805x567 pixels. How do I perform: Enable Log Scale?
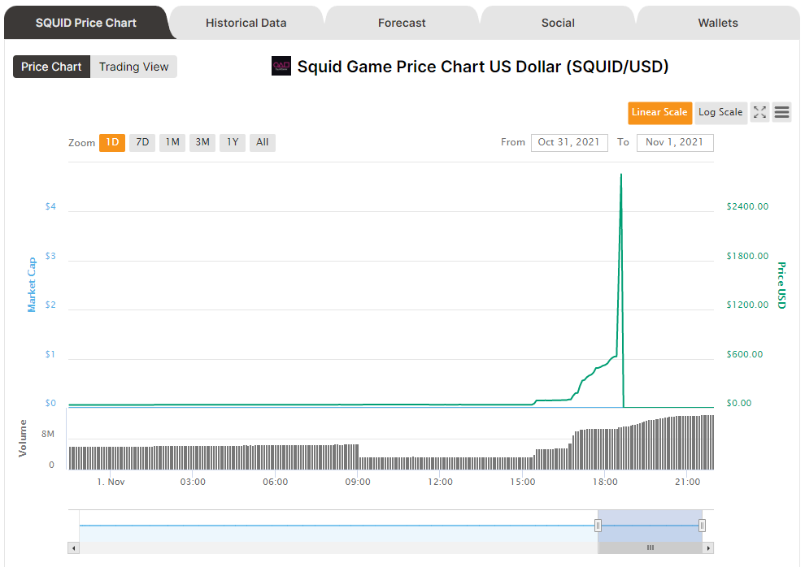(x=720, y=113)
